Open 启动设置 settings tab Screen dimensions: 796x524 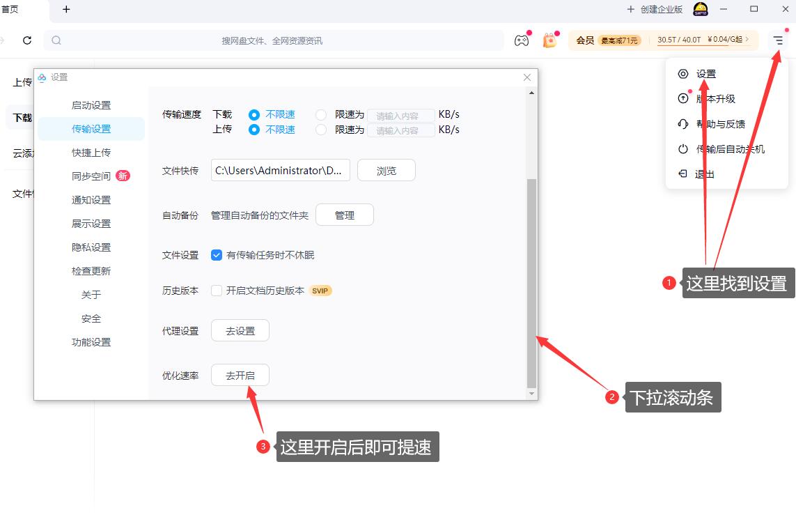point(91,105)
